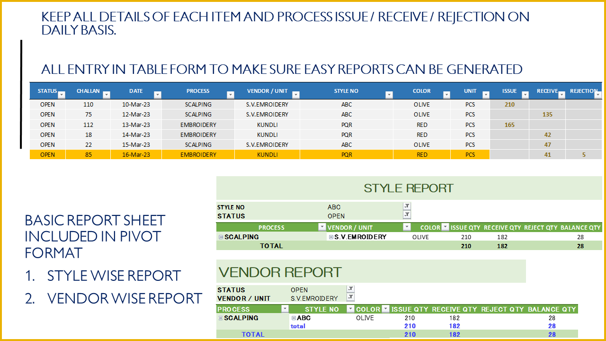This screenshot has height=341, width=606.
Task: Open the STYLE NO filter funnel in Style Report
Action: (406, 207)
